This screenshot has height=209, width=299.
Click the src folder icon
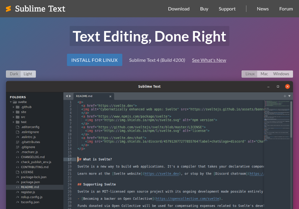click(x=18, y=117)
